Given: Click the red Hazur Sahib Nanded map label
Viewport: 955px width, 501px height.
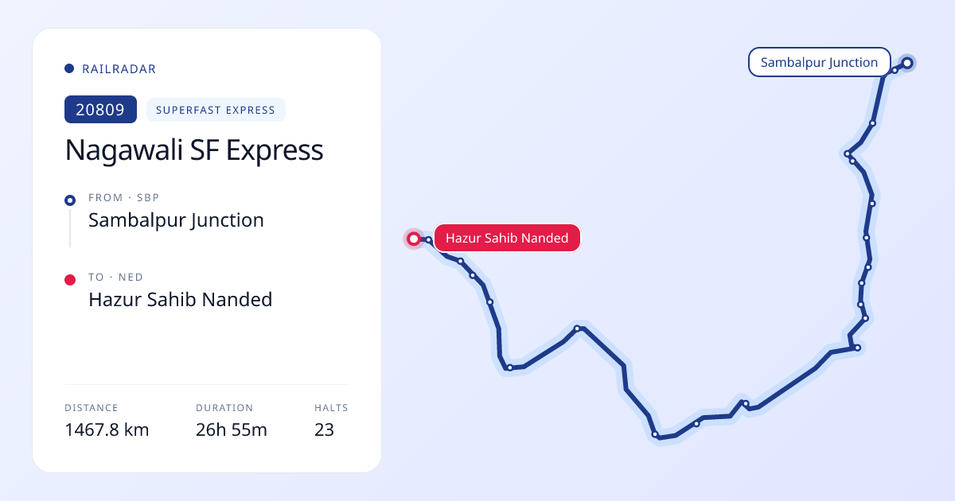Looking at the screenshot, I should [507, 238].
